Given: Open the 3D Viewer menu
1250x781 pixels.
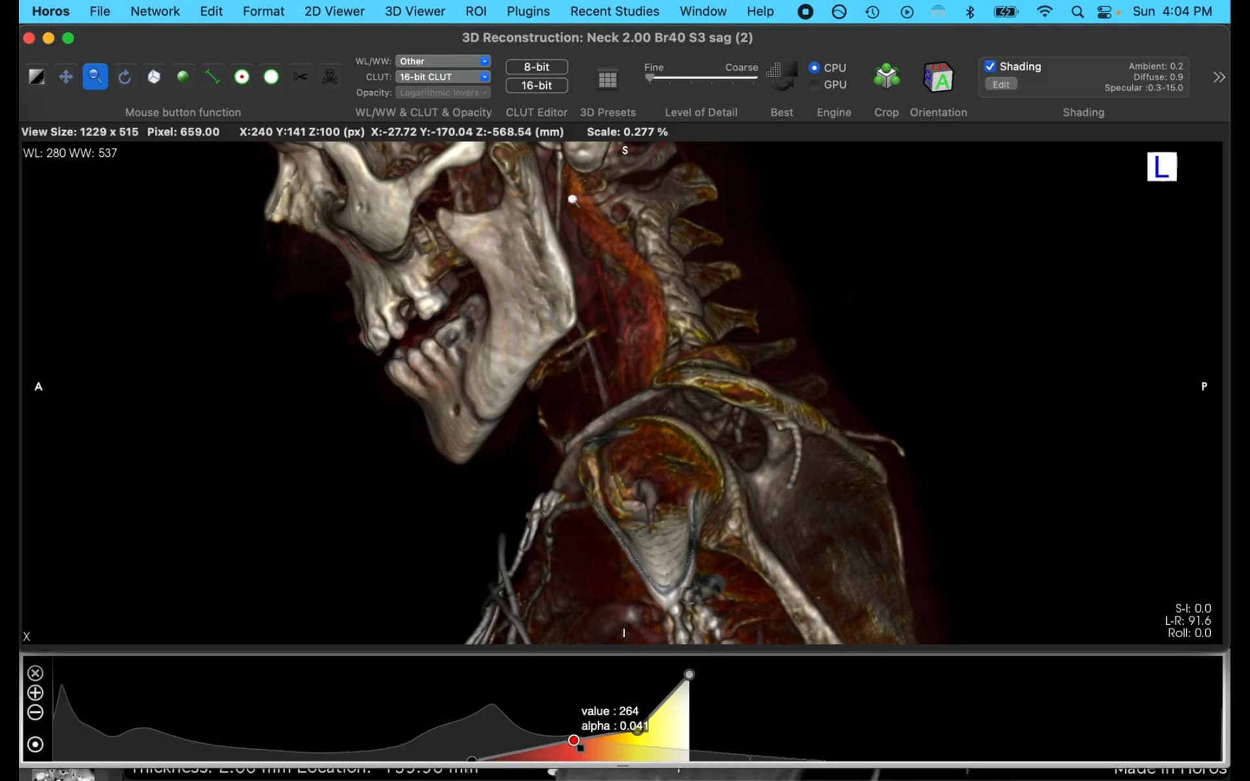Looking at the screenshot, I should tap(415, 11).
